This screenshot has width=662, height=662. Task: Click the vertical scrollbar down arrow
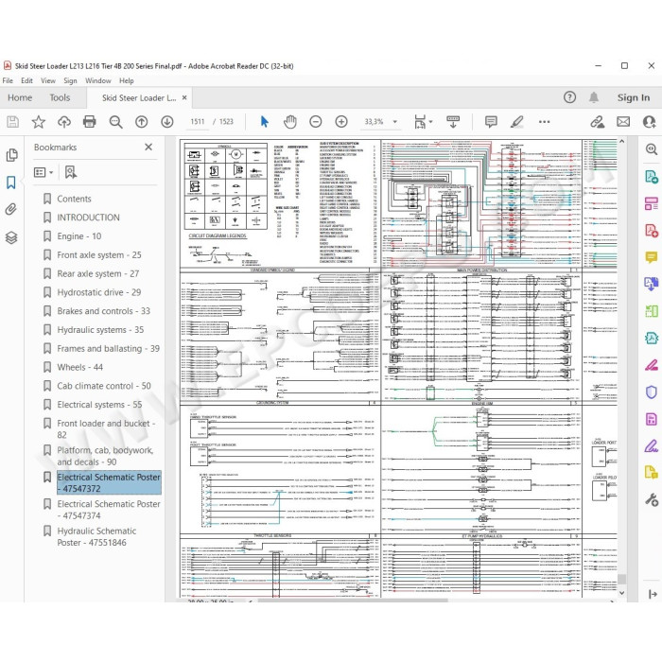[x=621, y=593]
